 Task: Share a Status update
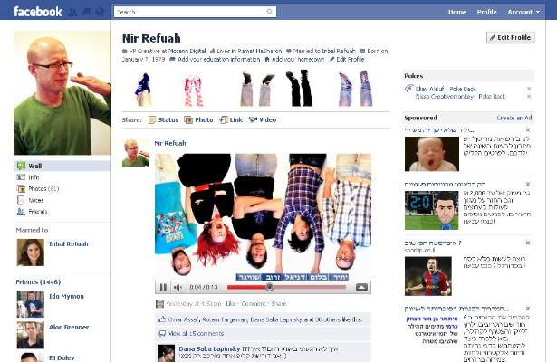tap(163, 120)
